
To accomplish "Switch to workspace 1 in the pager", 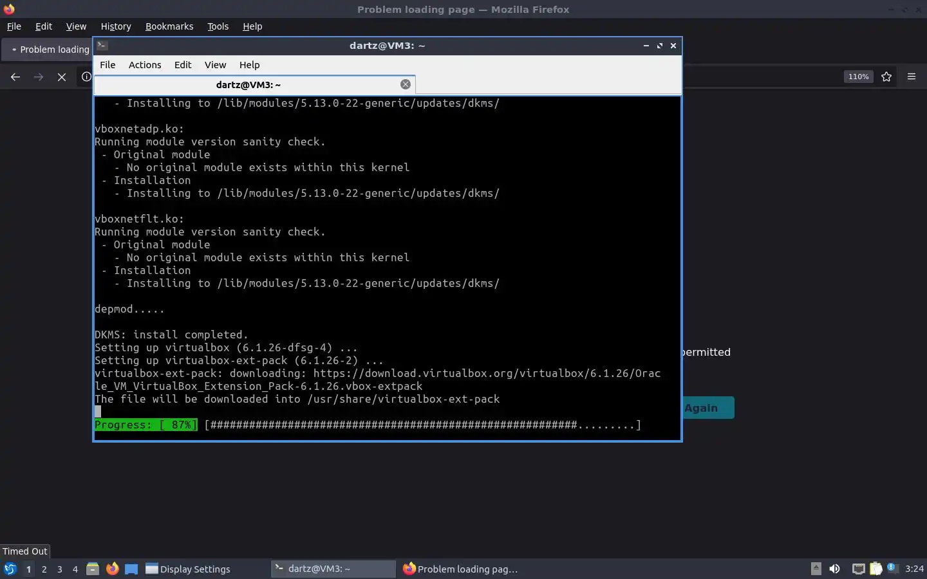I will [x=28, y=569].
